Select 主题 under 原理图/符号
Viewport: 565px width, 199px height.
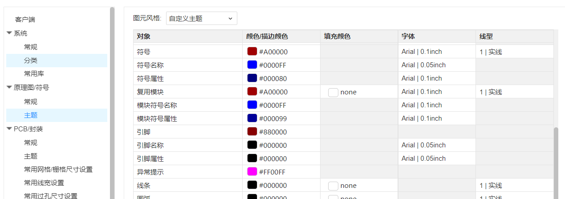point(57,115)
